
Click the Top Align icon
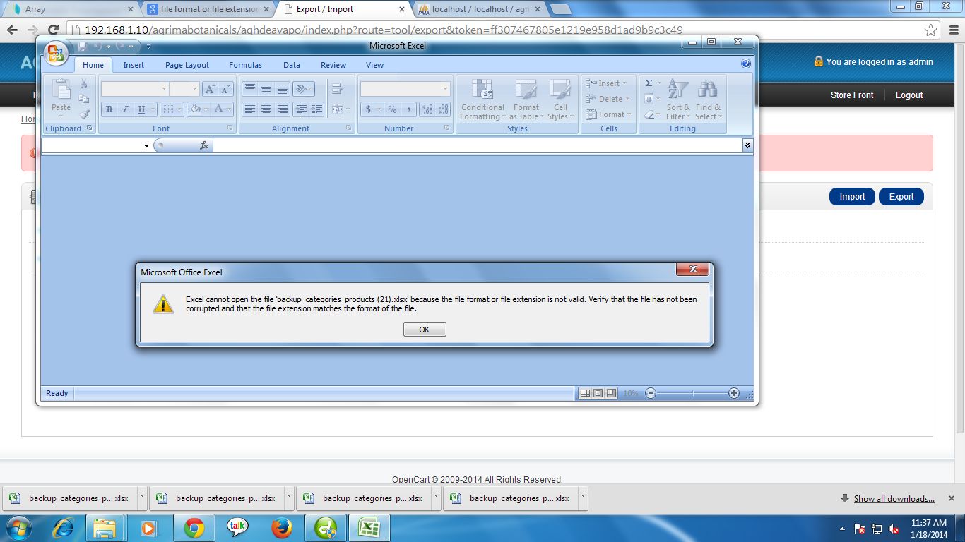click(250, 89)
